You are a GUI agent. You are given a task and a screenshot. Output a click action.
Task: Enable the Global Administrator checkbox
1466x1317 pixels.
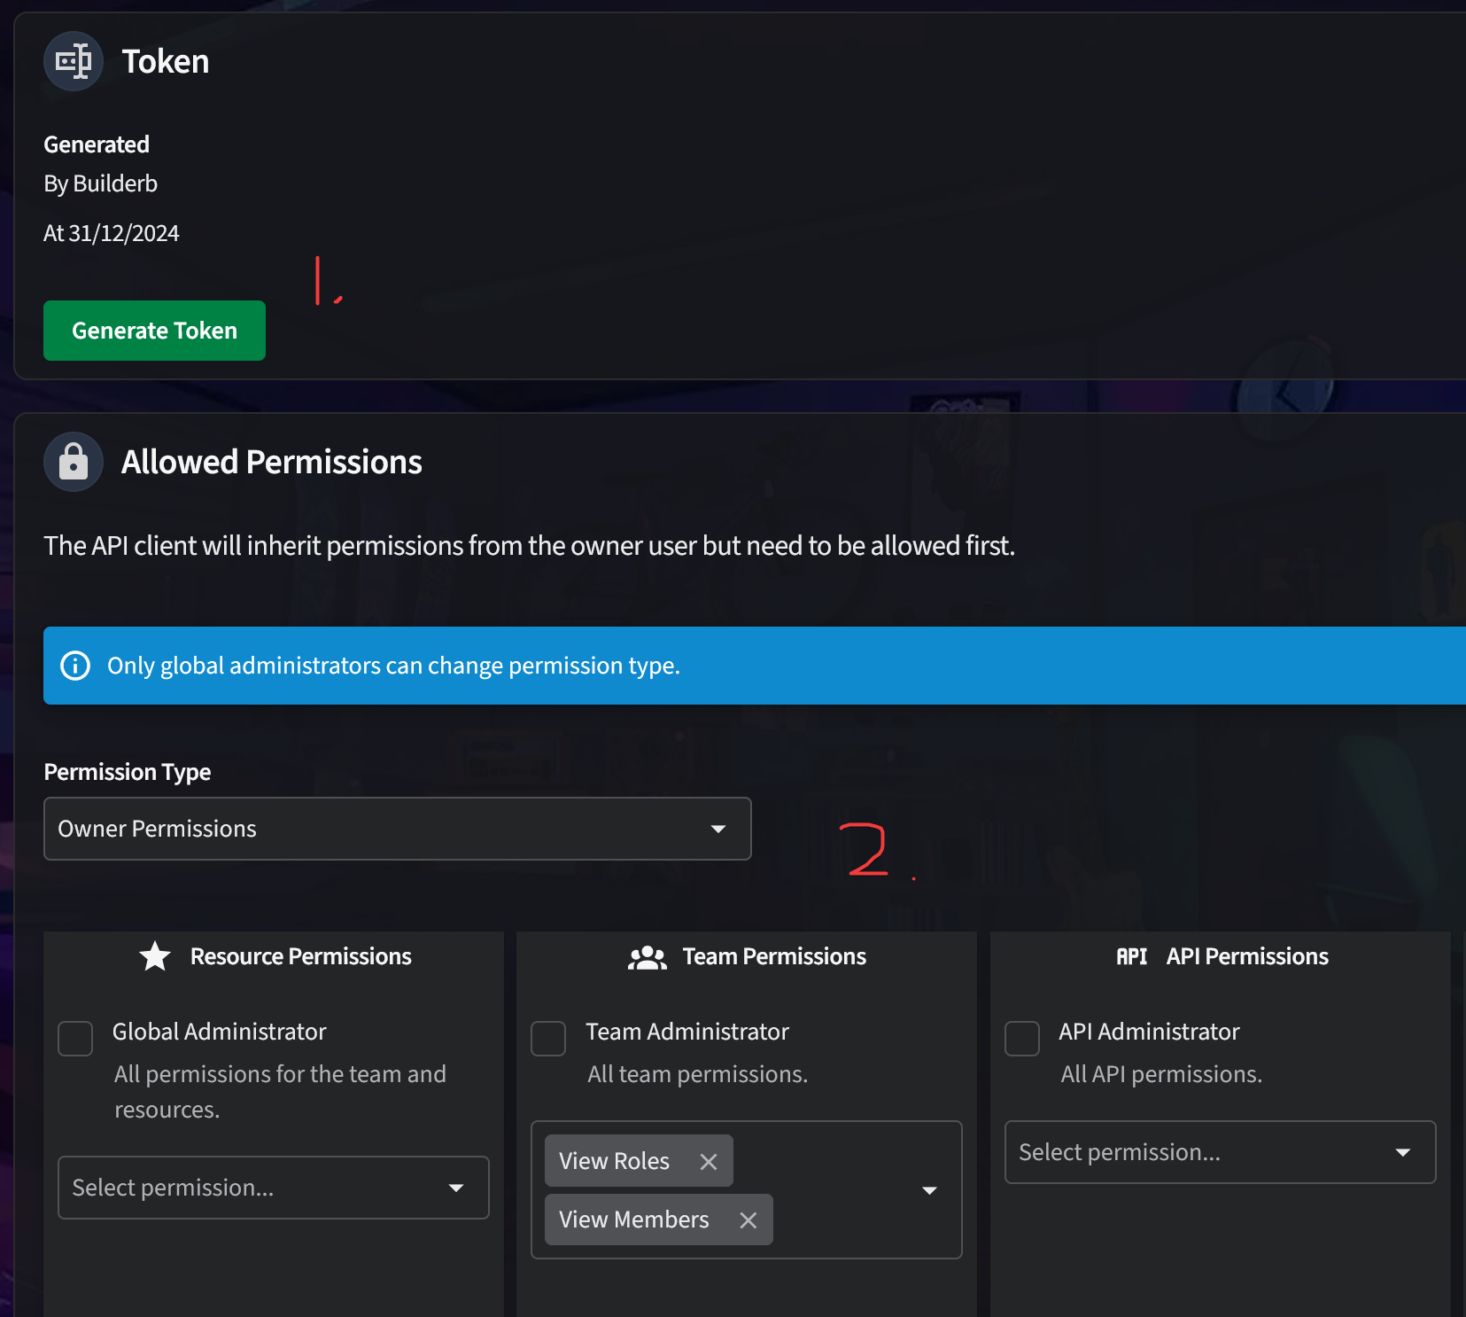(x=75, y=1039)
